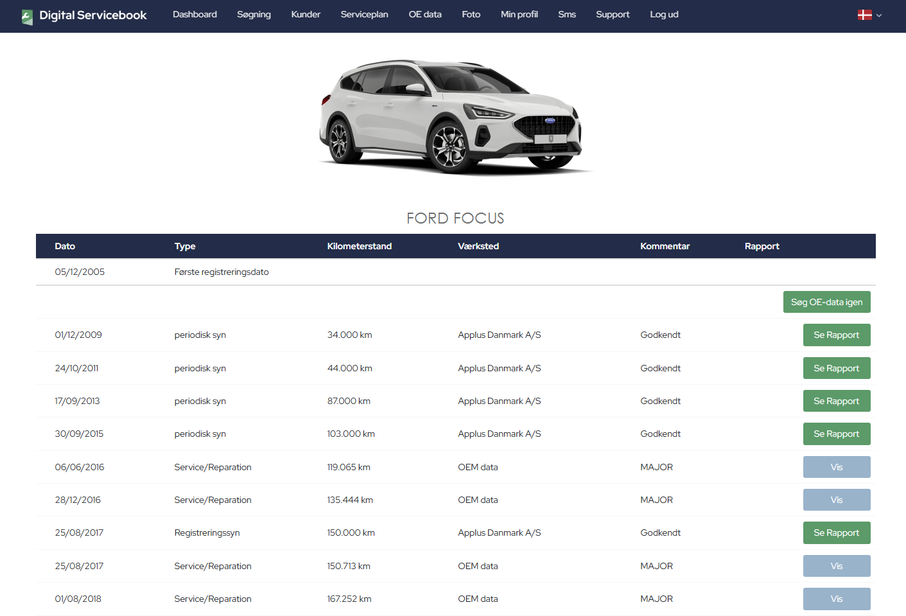Click OEM data in 06/06/2016 row
This screenshot has width=906, height=616.
(478, 467)
